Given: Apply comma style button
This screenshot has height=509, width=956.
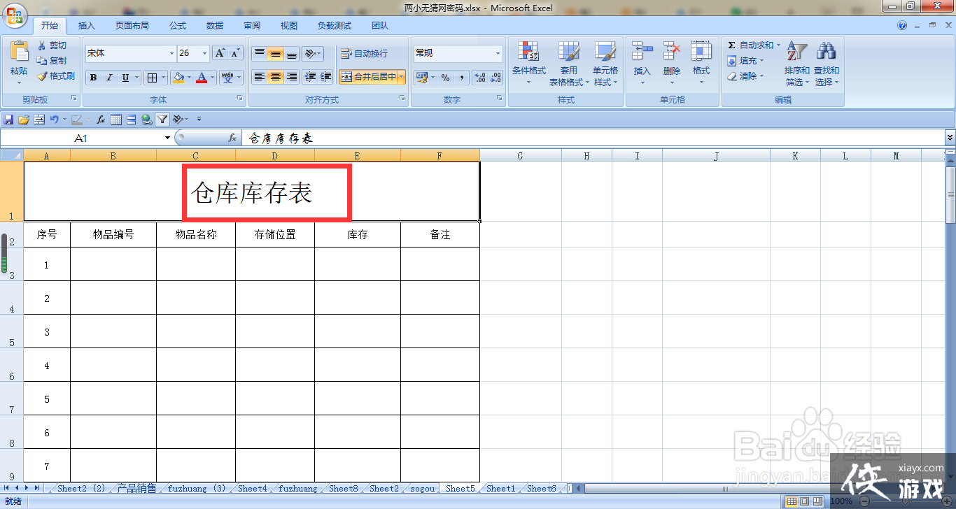Looking at the screenshot, I should [x=462, y=78].
